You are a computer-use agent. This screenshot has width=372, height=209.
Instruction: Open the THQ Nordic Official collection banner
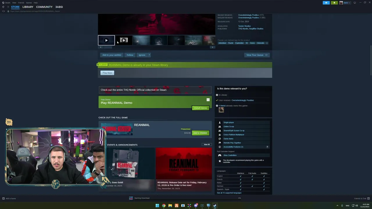tap(155, 90)
